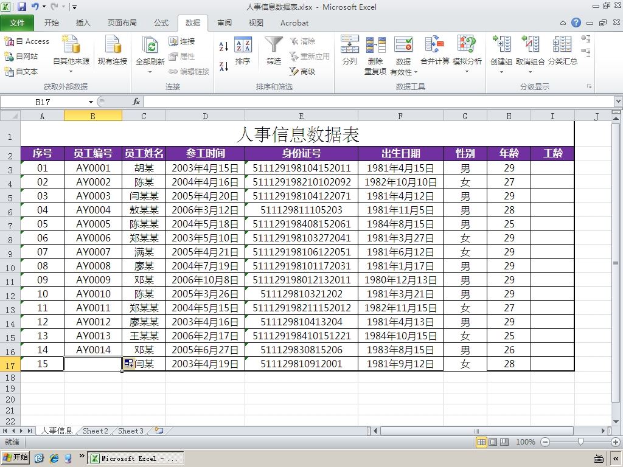Viewport: 623px width, 467px height.
Task: Minimize the ribbon with the caret icon
Action: pyautogui.click(x=563, y=23)
